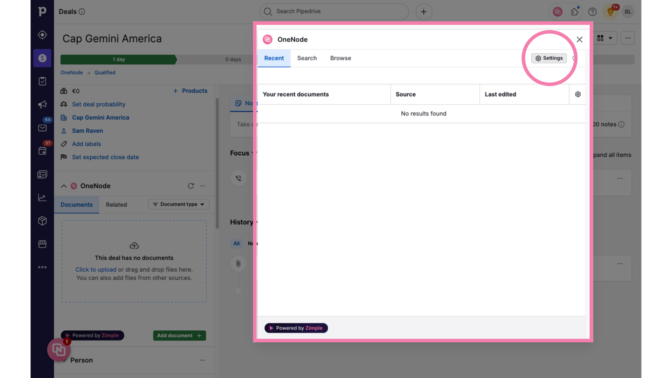The width and height of the screenshot is (672, 378).
Task: Switch to Related tab in OneNode
Action: 116,204
